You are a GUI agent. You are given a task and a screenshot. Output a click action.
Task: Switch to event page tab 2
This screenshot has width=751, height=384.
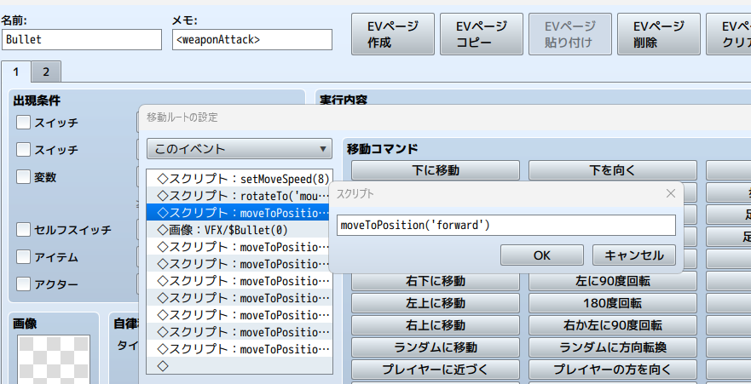[x=46, y=72]
